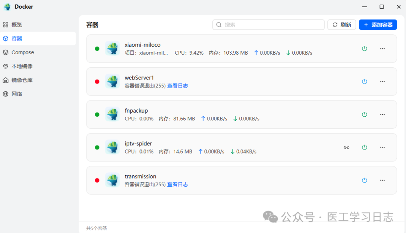Click the refresh icon in 刷新 button
406x233 pixels.
(x=335, y=24)
